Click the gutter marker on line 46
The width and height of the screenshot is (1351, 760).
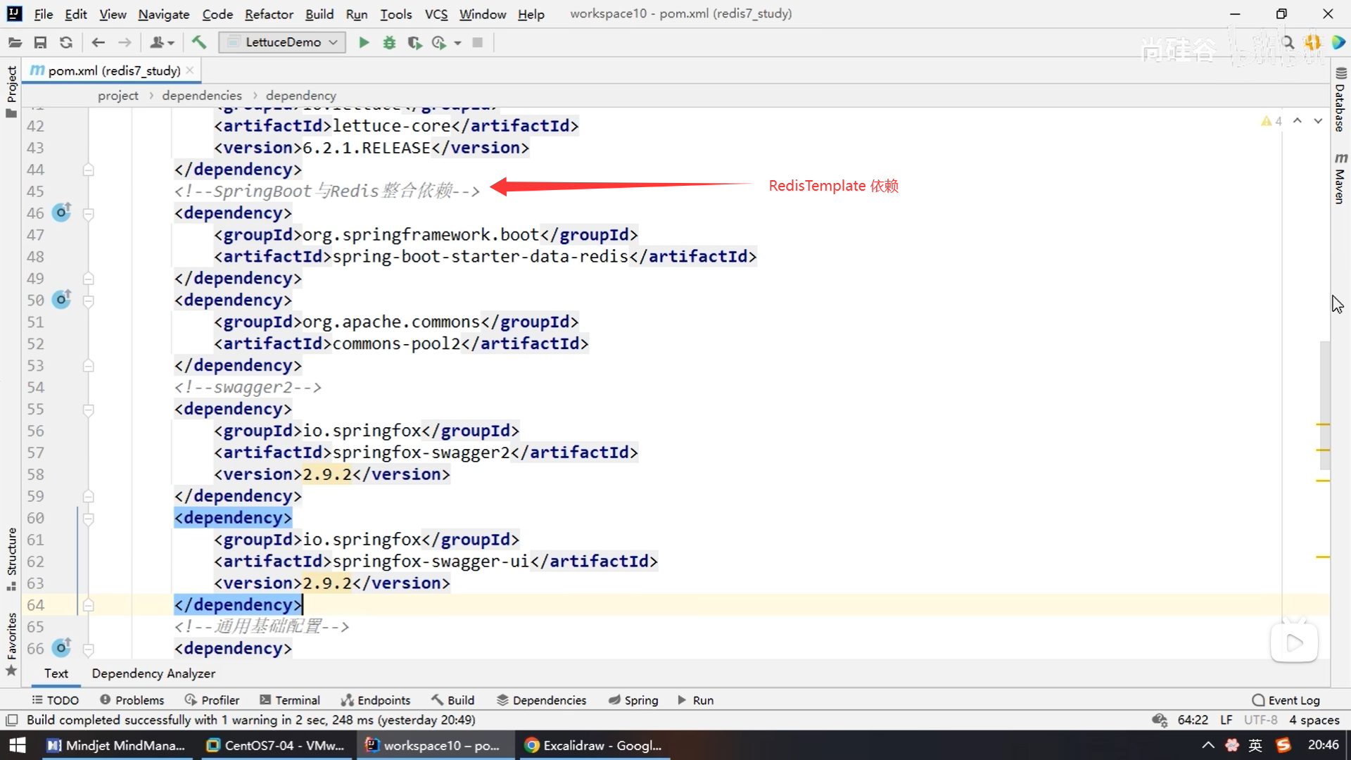pos(62,212)
